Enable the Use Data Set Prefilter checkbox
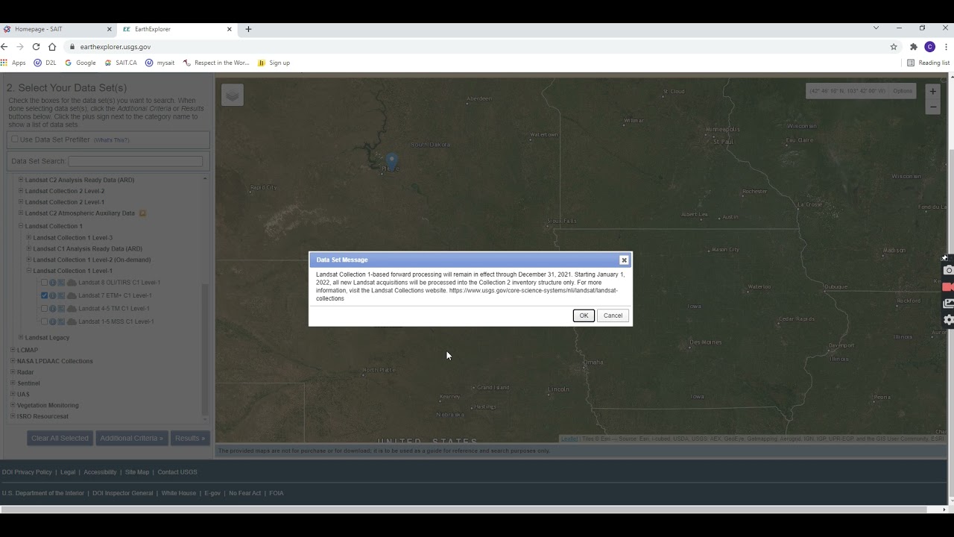The width and height of the screenshot is (954, 537). [x=14, y=139]
